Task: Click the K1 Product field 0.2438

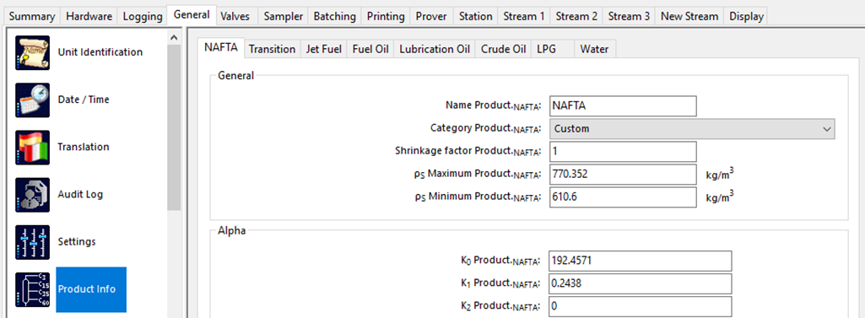Action: click(641, 283)
